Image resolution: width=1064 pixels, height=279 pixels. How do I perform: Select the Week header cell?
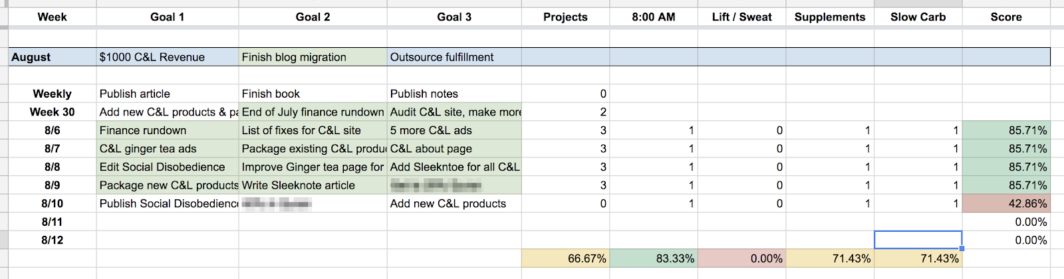click(x=52, y=17)
